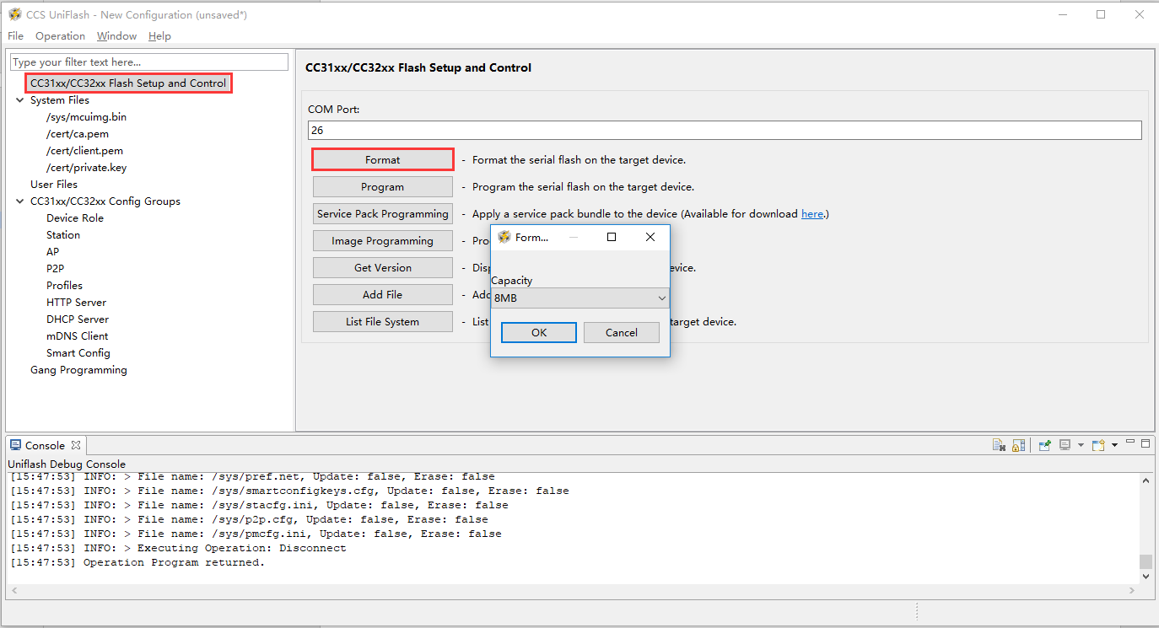
Task: Close the Console tab with its X icon
Action: click(x=75, y=445)
